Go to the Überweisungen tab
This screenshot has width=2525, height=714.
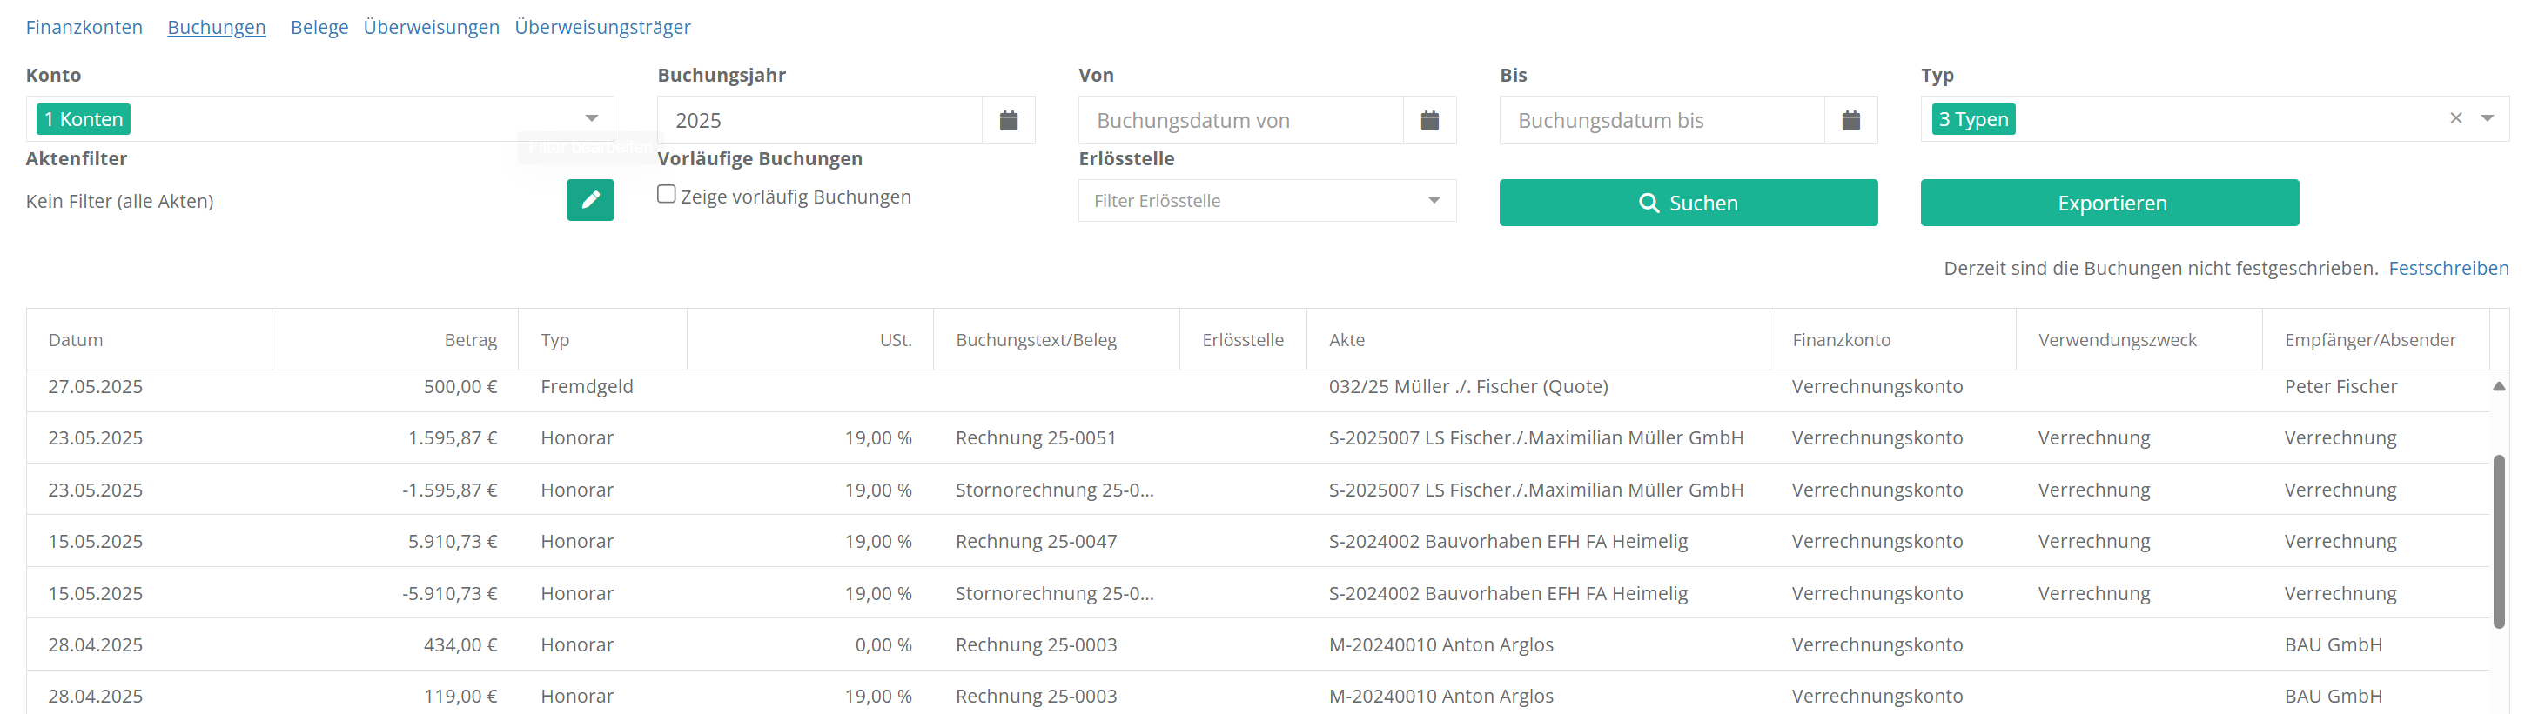click(x=432, y=28)
